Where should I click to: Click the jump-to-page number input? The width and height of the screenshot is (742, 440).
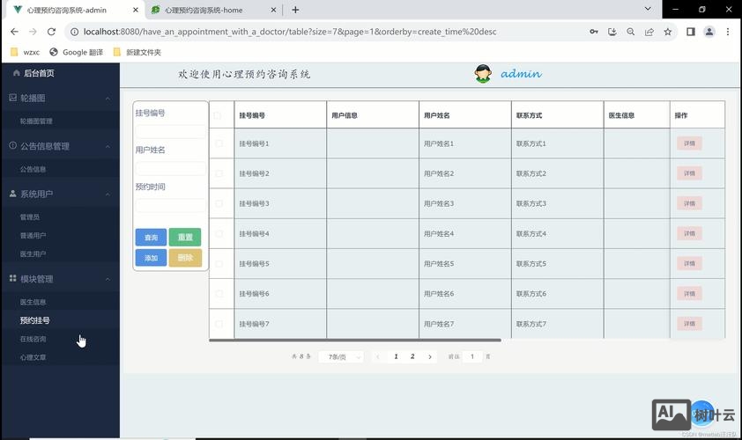[471, 356]
